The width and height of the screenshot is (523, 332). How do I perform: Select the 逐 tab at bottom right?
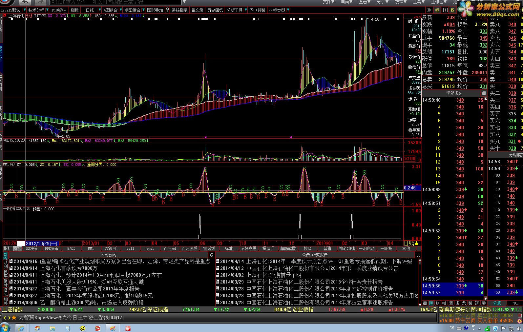point(431,303)
